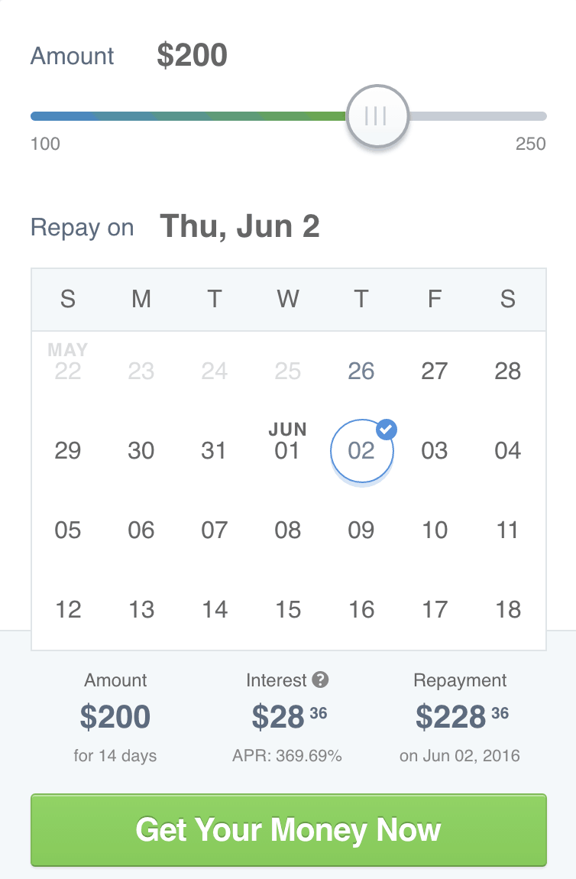Select June 18 on the calendar
The width and height of the screenshot is (576, 879).
[508, 610]
